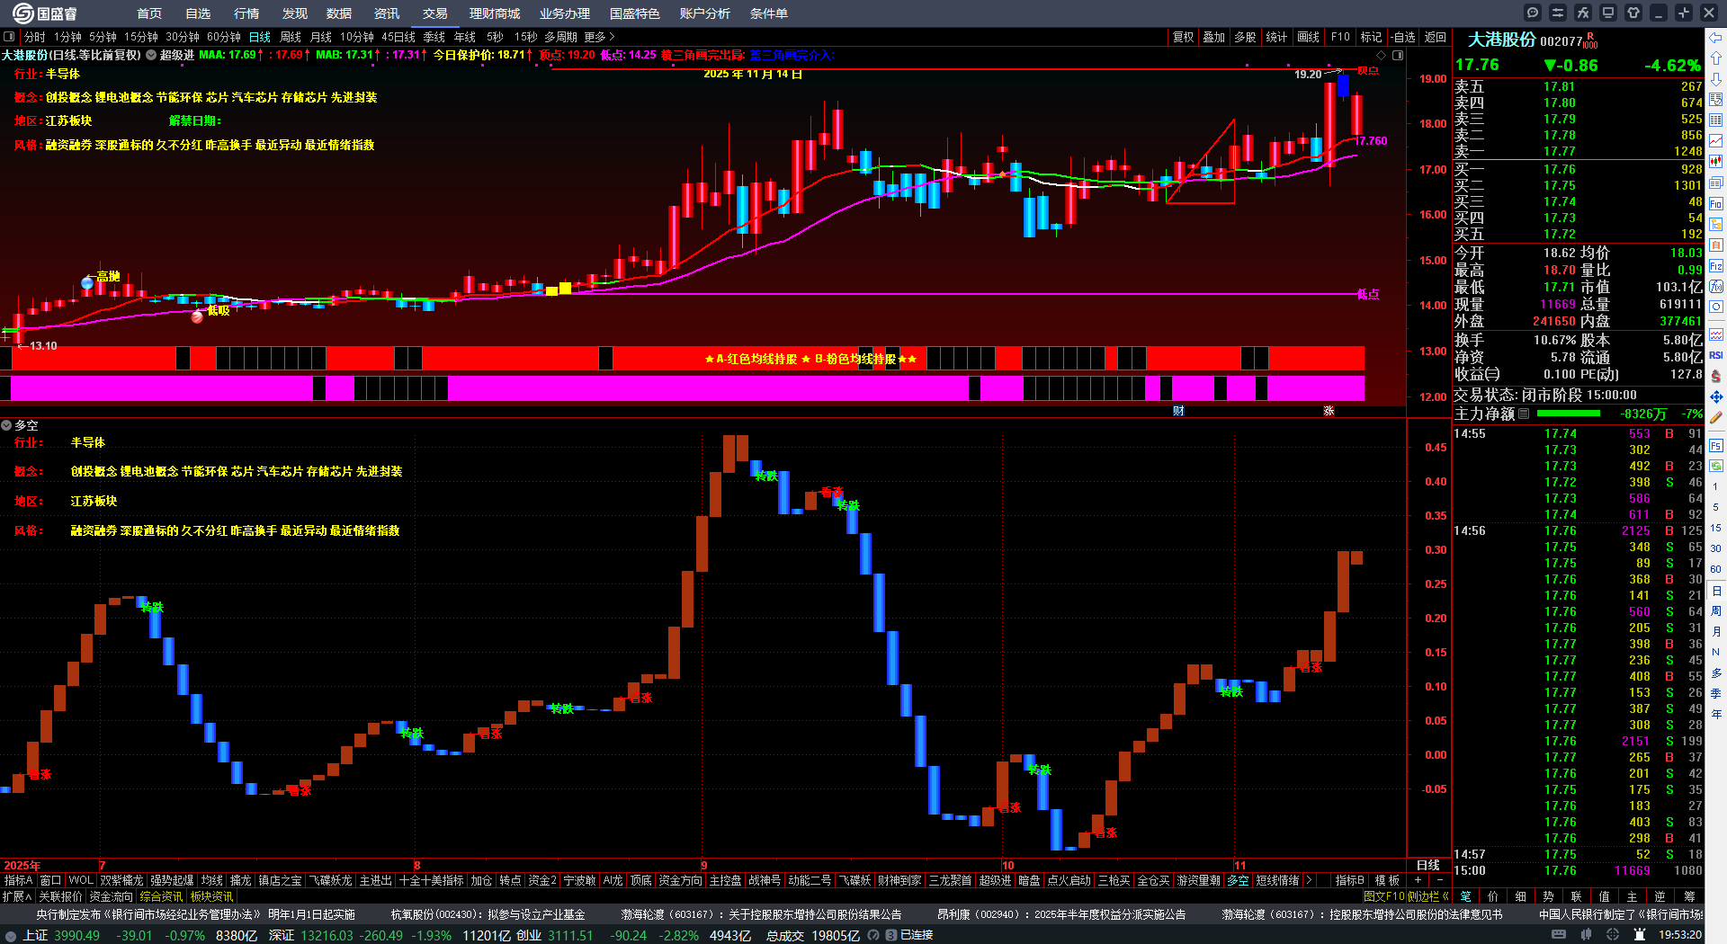Toggle 标记 marker option
1727x944 pixels.
point(1372,37)
